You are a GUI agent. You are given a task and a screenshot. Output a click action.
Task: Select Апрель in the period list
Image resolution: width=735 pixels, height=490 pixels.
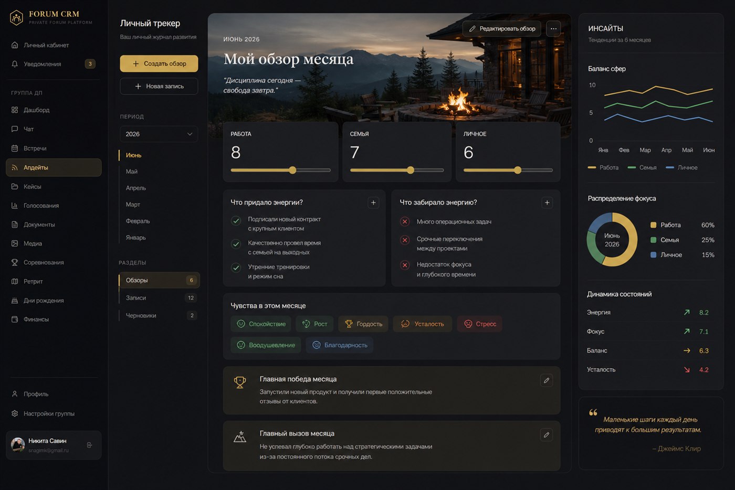(136, 188)
